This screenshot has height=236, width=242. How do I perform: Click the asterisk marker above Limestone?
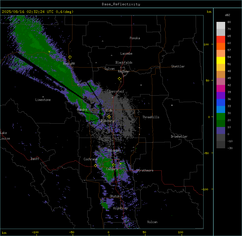43,97
